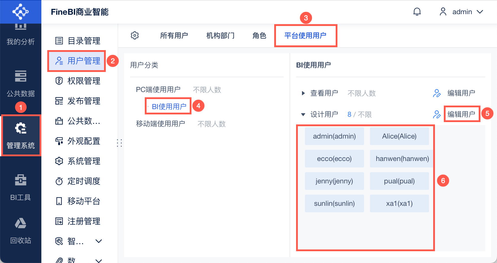This screenshot has width=497, height=263.
Task: Expand the 智… submenu chevron
Action: pyautogui.click(x=99, y=241)
